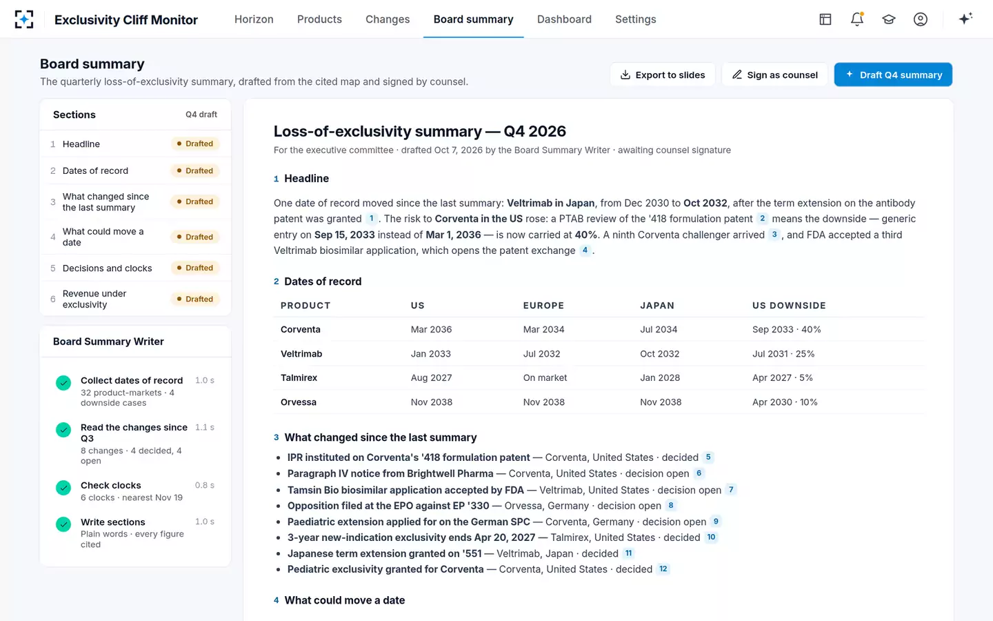The image size is (993, 621).
Task: Click the green check beside Read the changes since Q3
Action: [x=63, y=430]
